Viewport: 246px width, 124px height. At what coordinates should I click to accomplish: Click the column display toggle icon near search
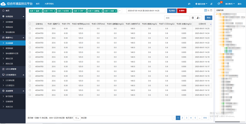193,18
